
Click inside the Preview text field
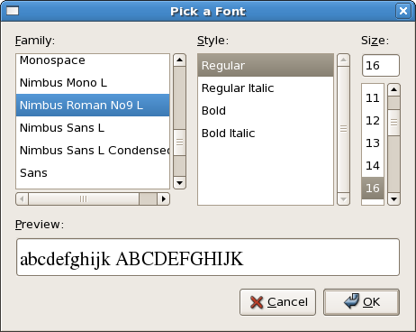tap(208, 257)
